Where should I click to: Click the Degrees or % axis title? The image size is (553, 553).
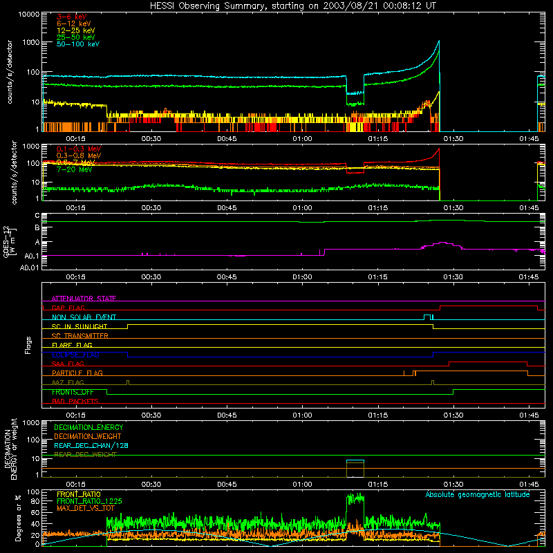[x=18, y=518]
